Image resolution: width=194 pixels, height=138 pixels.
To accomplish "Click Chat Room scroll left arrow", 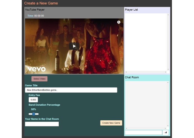I will (126, 128).
